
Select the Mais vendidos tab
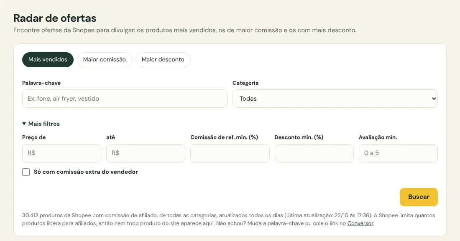click(x=48, y=59)
